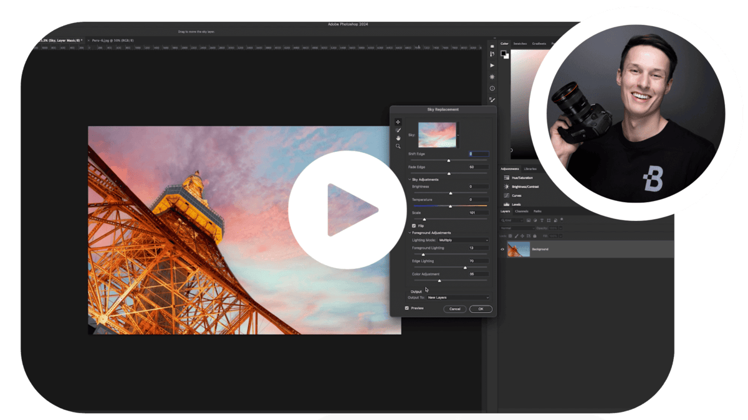Click the Cancel button in Sky Replacement
The width and height of the screenshot is (748, 420).
click(x=455, y=309)
